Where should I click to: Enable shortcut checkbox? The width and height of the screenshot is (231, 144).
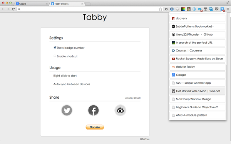pos(55,56)
